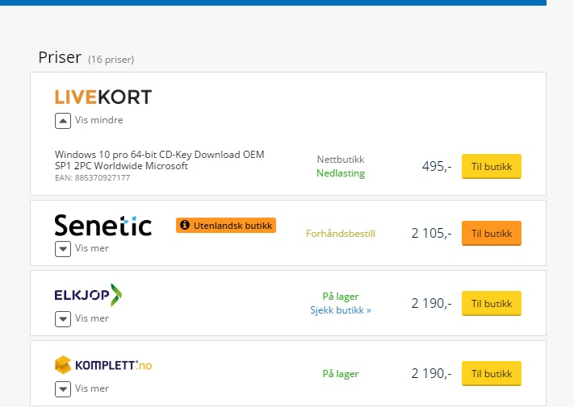Open 'Sjekk butikk »' link for Elkjøp
This screenshot has height=407, width=574.
[x=341, y=310]
